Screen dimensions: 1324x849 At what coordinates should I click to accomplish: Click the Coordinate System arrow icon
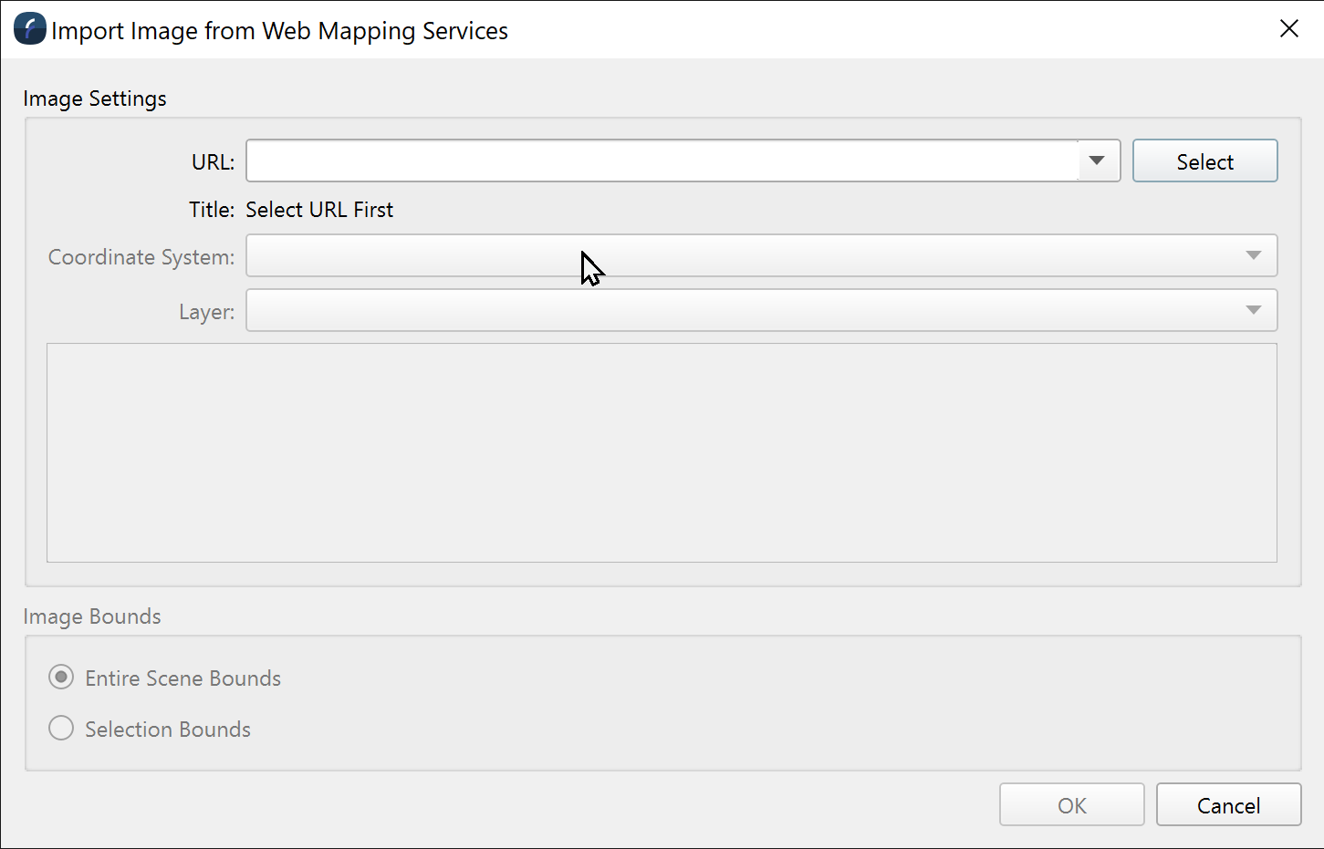click(1254, 256)
